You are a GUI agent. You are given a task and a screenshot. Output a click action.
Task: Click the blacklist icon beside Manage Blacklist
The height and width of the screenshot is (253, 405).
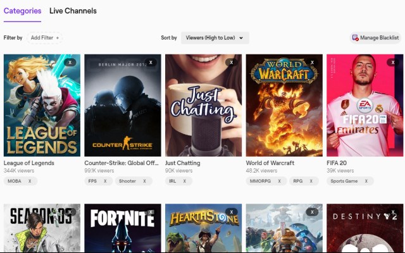(356, 38)
